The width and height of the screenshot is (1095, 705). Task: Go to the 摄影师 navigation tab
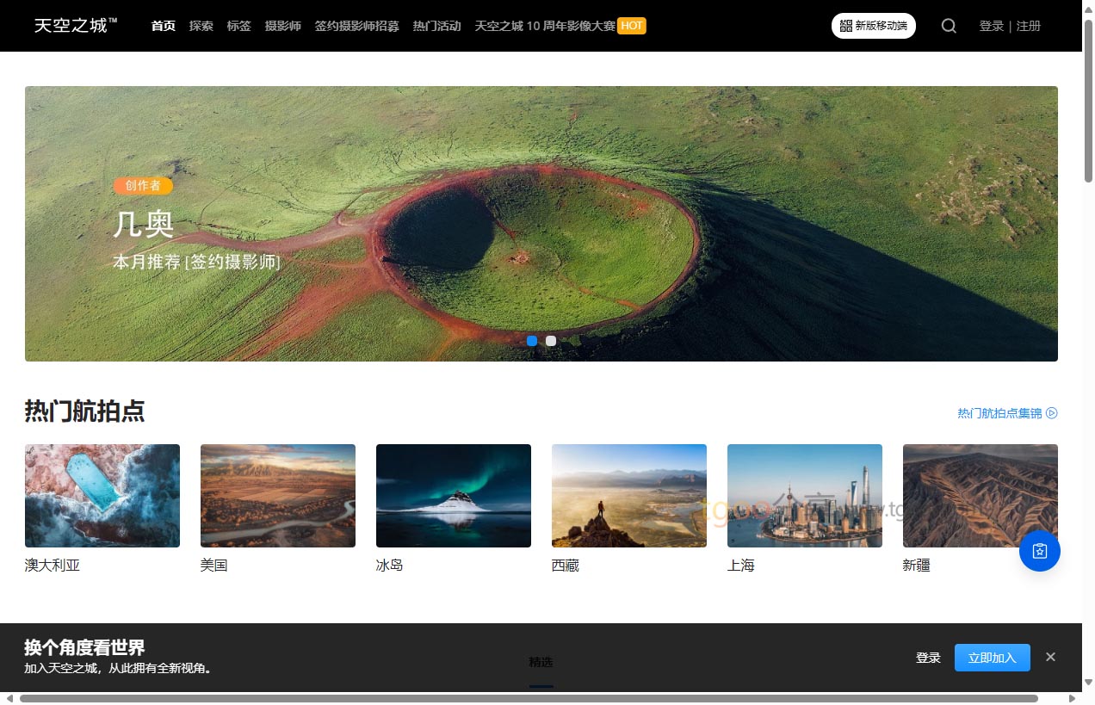[282, 26]
